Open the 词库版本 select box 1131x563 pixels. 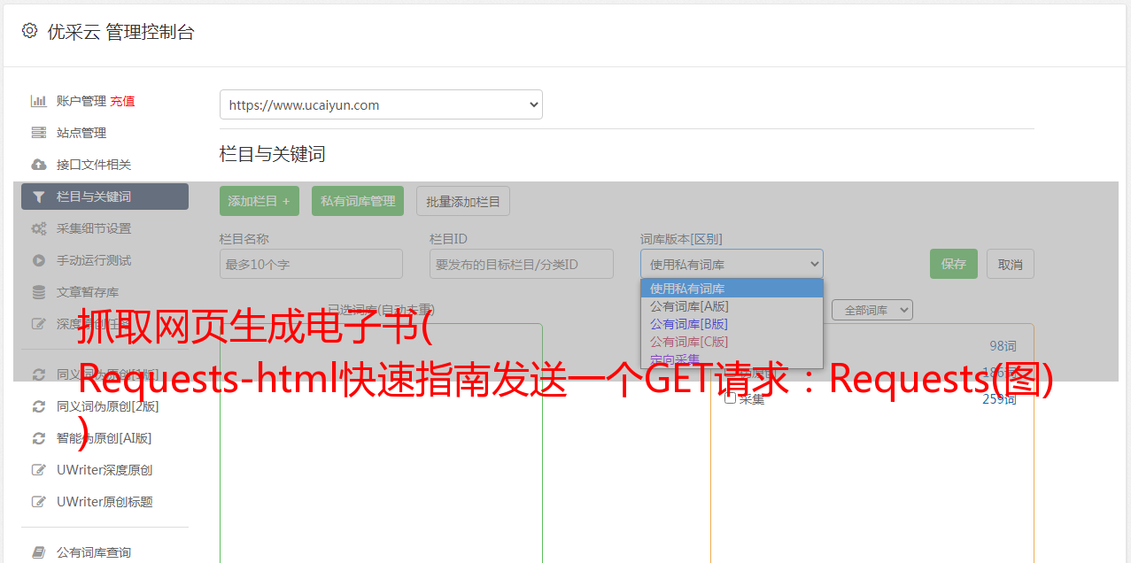pyautogui.click(x=732, y=264)
